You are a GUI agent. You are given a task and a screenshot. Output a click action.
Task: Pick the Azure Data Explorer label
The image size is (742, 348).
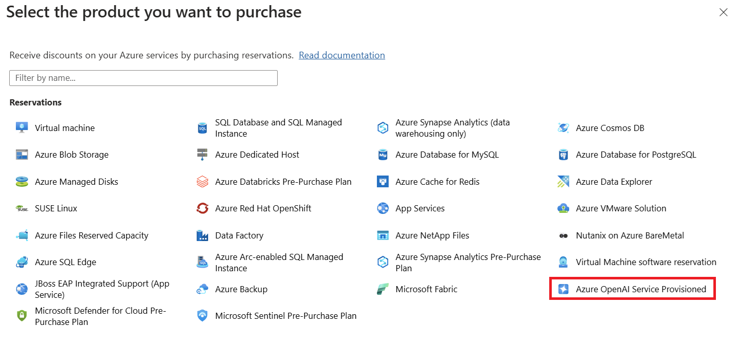click(614, 182)
